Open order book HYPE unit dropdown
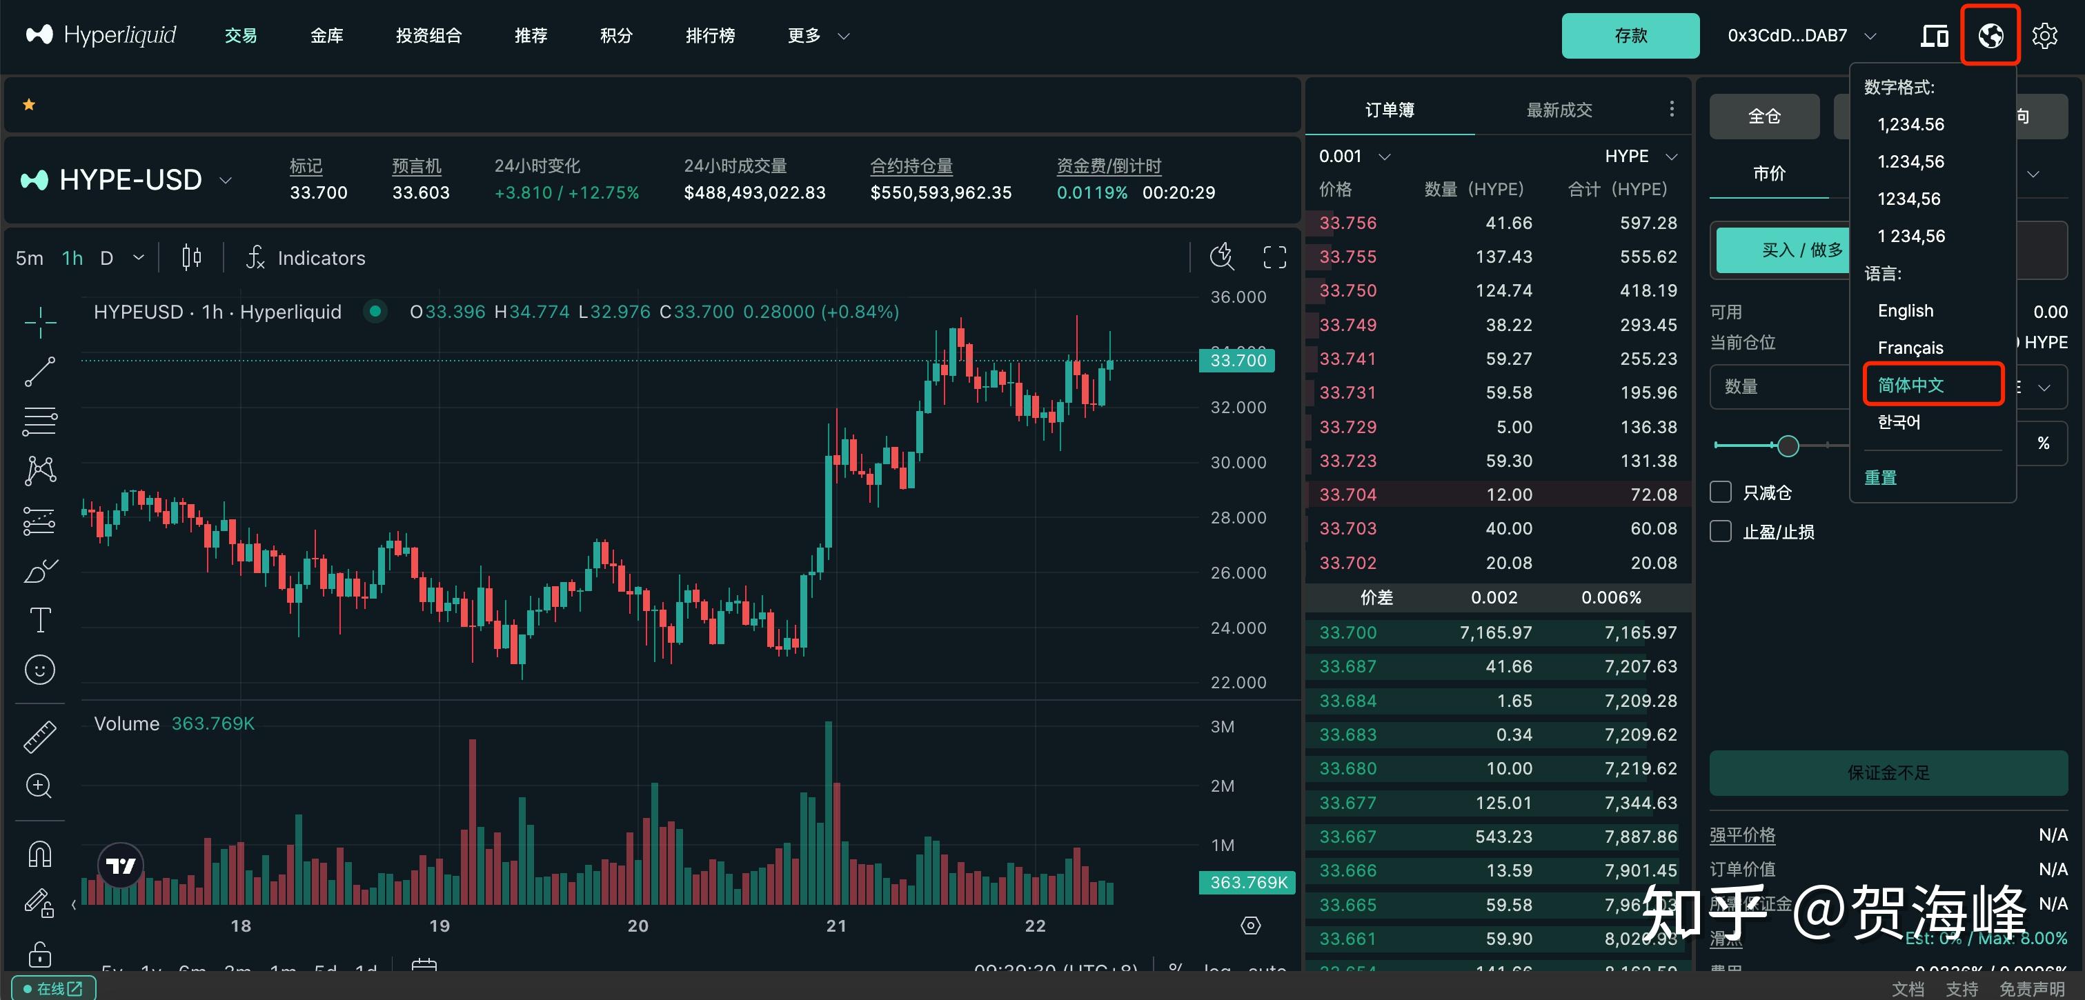Viewport: 2085px width, 1000px height. pyautogui.click(x=1641, y=156)
